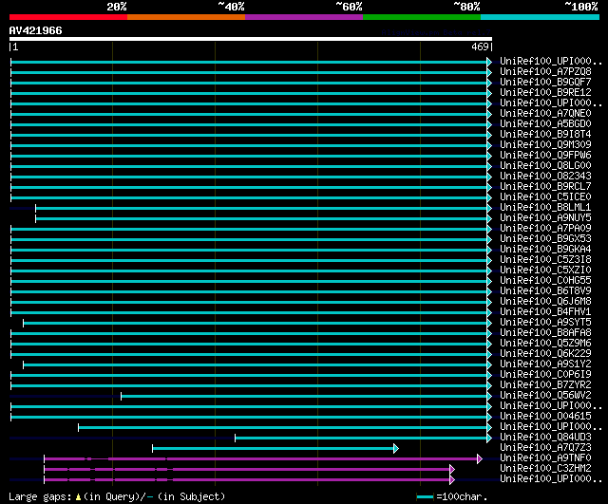Click the green ~80% legend segment

click(422, 17)
